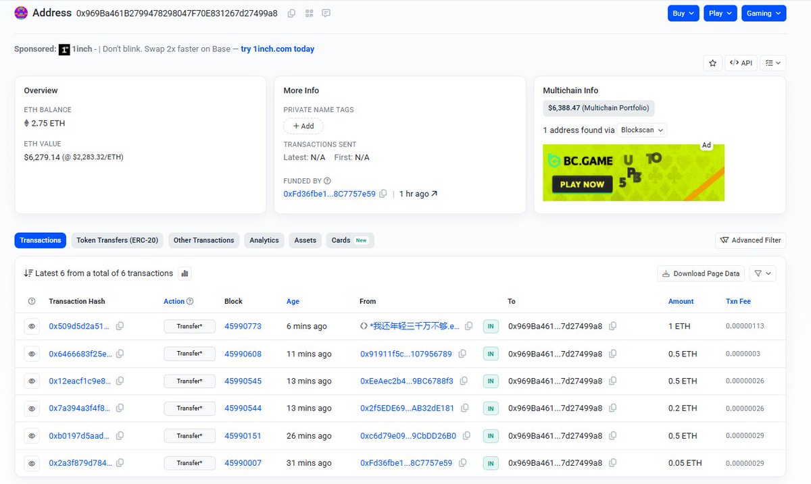811x484 pixels.
Task: Open sender 0x91911f5c...107956789
Action: [x=406, y=354]
